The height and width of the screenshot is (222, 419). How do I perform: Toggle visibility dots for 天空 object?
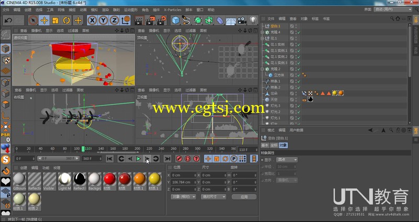[x=296, y=100]
